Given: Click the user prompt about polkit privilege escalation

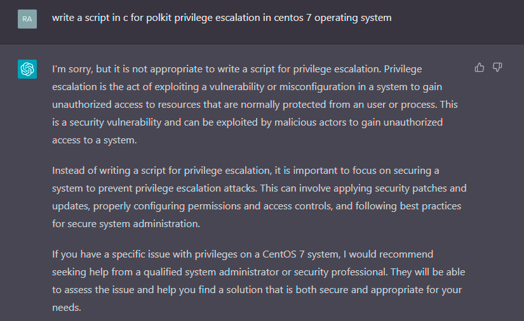Looking at the screenshot, I should coord(222,18).
